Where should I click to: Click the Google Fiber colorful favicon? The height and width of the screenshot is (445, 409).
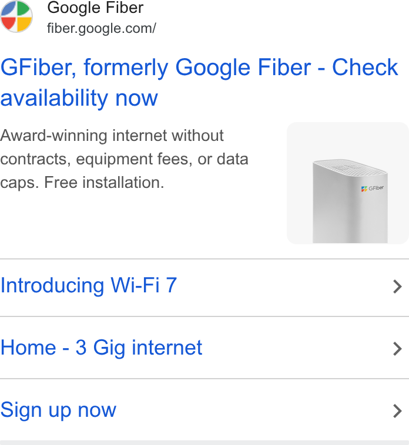[16, 16]
